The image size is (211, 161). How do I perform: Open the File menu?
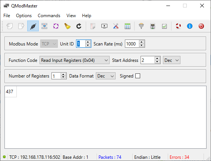(7, 16)
